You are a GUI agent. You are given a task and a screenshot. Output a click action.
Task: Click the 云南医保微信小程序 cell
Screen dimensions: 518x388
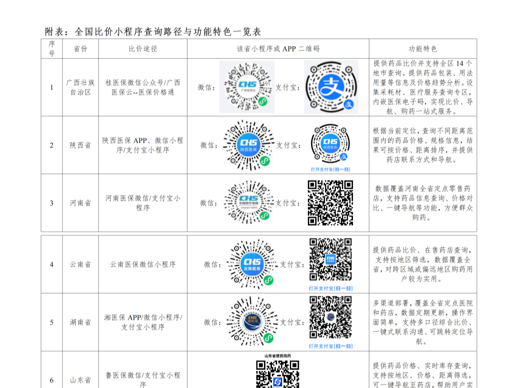pyautogui.click(x=143, y=264)
